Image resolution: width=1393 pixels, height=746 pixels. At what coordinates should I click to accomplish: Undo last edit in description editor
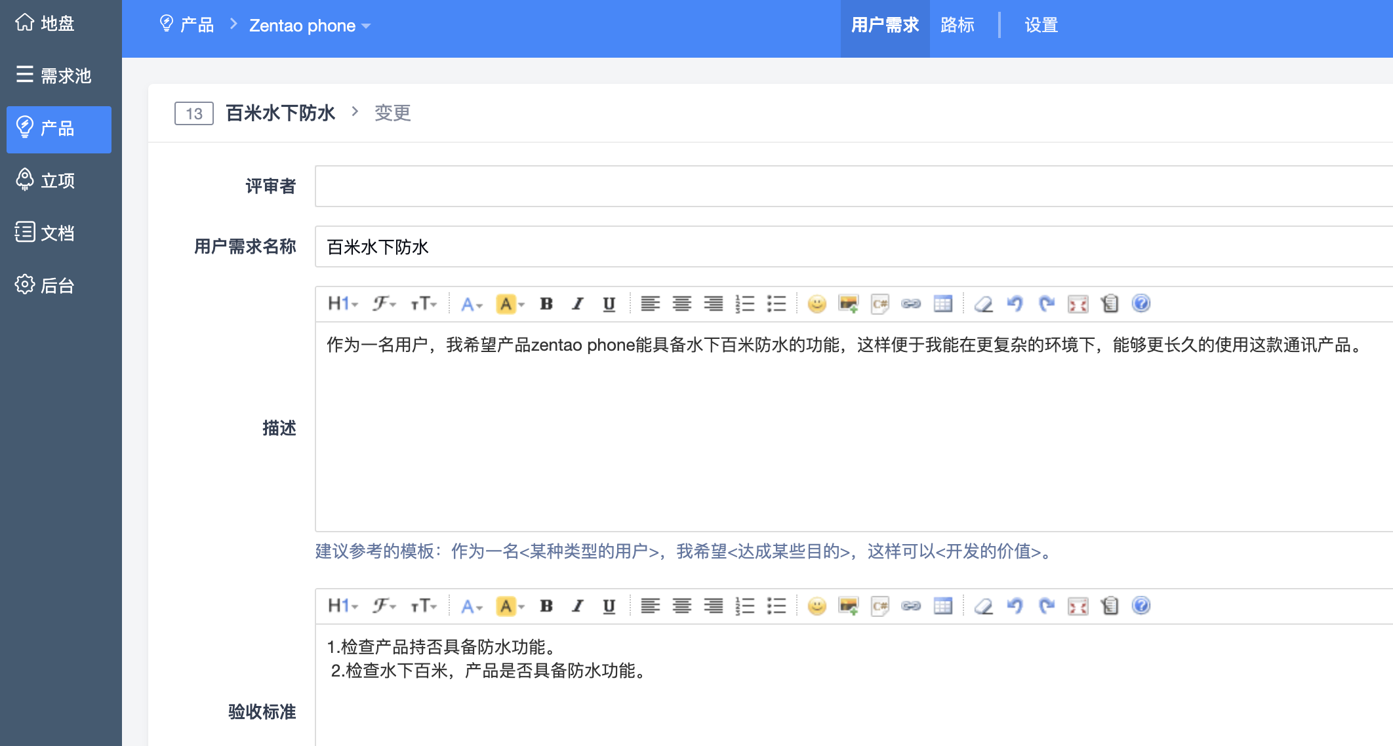coord(1015,304)
